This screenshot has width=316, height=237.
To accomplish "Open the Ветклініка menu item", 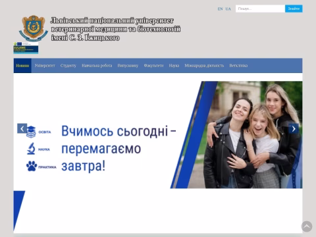I will pos(238,66).
